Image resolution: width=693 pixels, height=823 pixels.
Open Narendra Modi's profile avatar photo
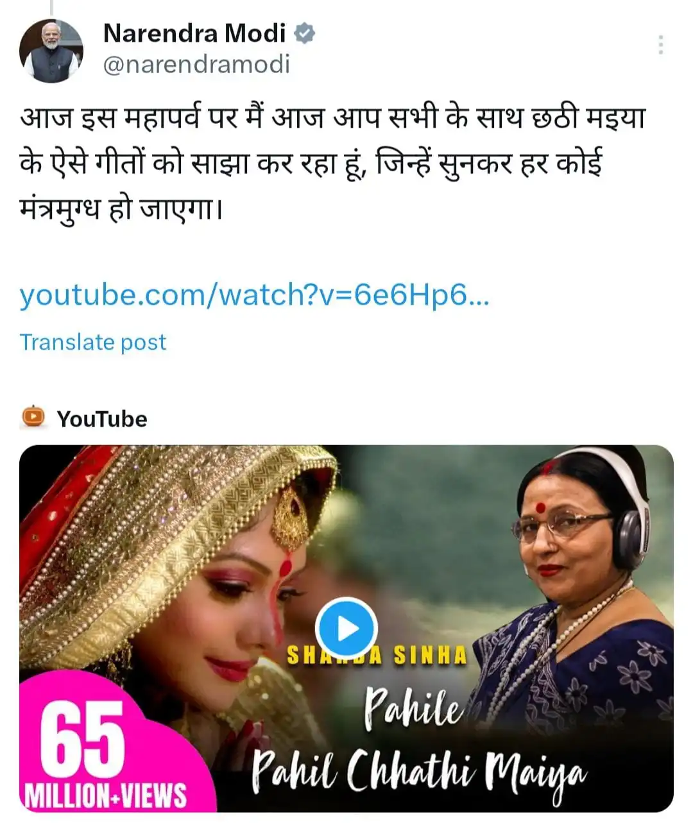(51, 51)
